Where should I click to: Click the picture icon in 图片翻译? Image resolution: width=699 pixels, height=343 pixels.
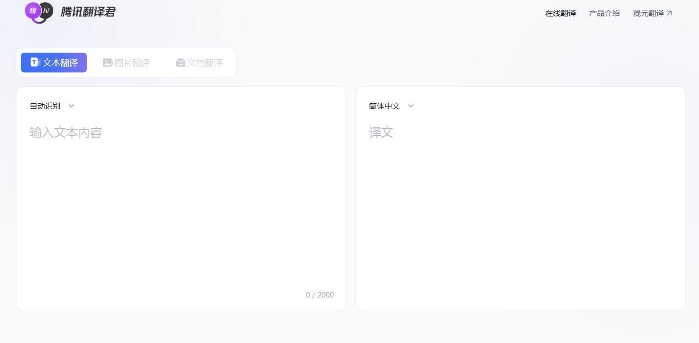108,63
